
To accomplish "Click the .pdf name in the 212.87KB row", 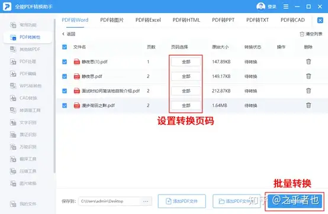I will tap(111, 91).
